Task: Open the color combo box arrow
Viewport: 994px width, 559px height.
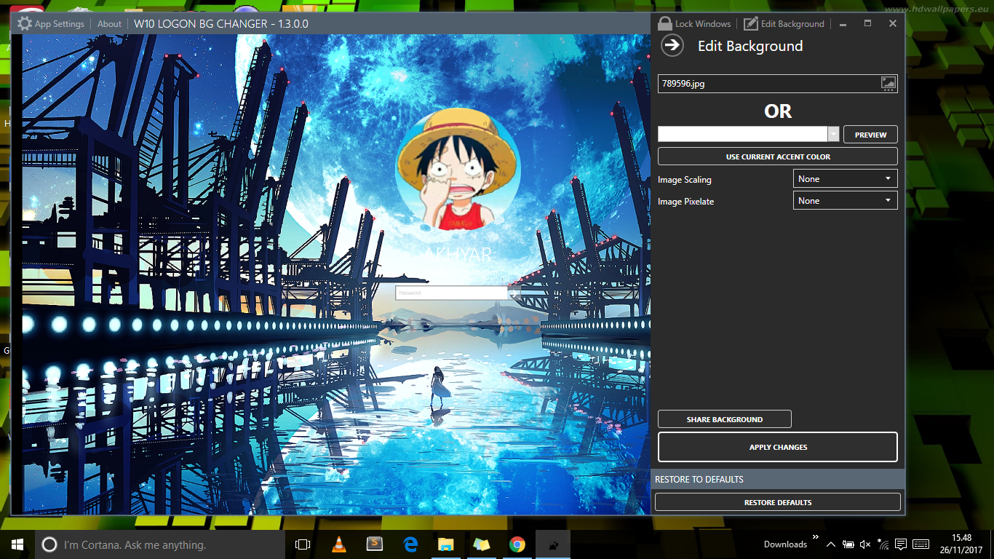Action: [834, 134]
